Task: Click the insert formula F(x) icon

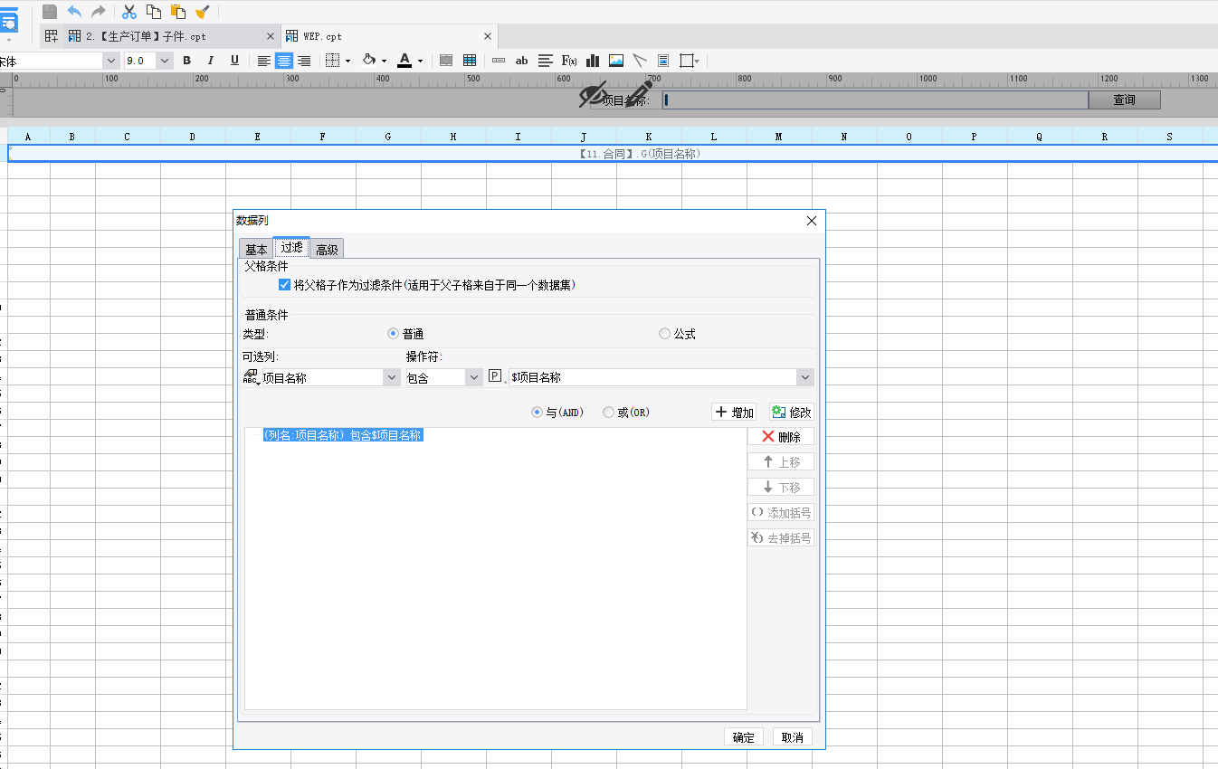Action: [569, 61]
